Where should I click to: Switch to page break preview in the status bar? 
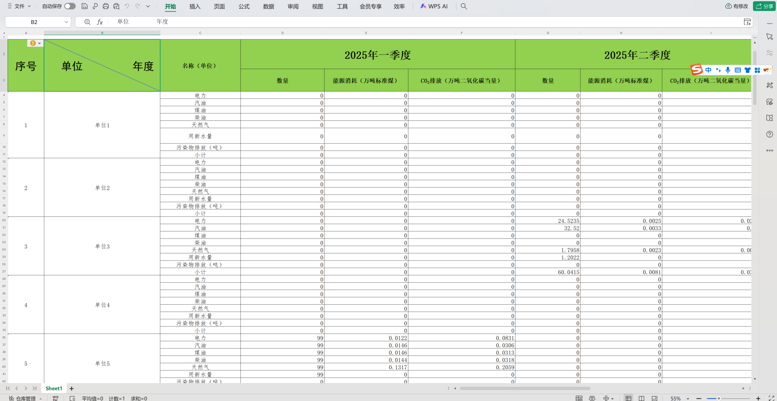[x=654, y=398]
